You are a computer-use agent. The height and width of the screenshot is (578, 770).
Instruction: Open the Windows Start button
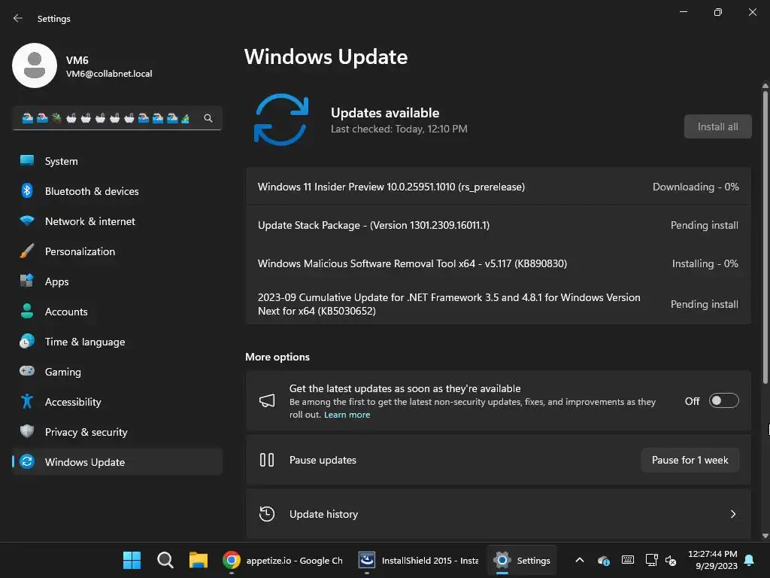click(132, 560)
